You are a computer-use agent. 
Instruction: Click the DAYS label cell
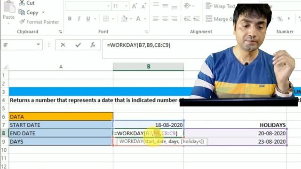point(61,142)
